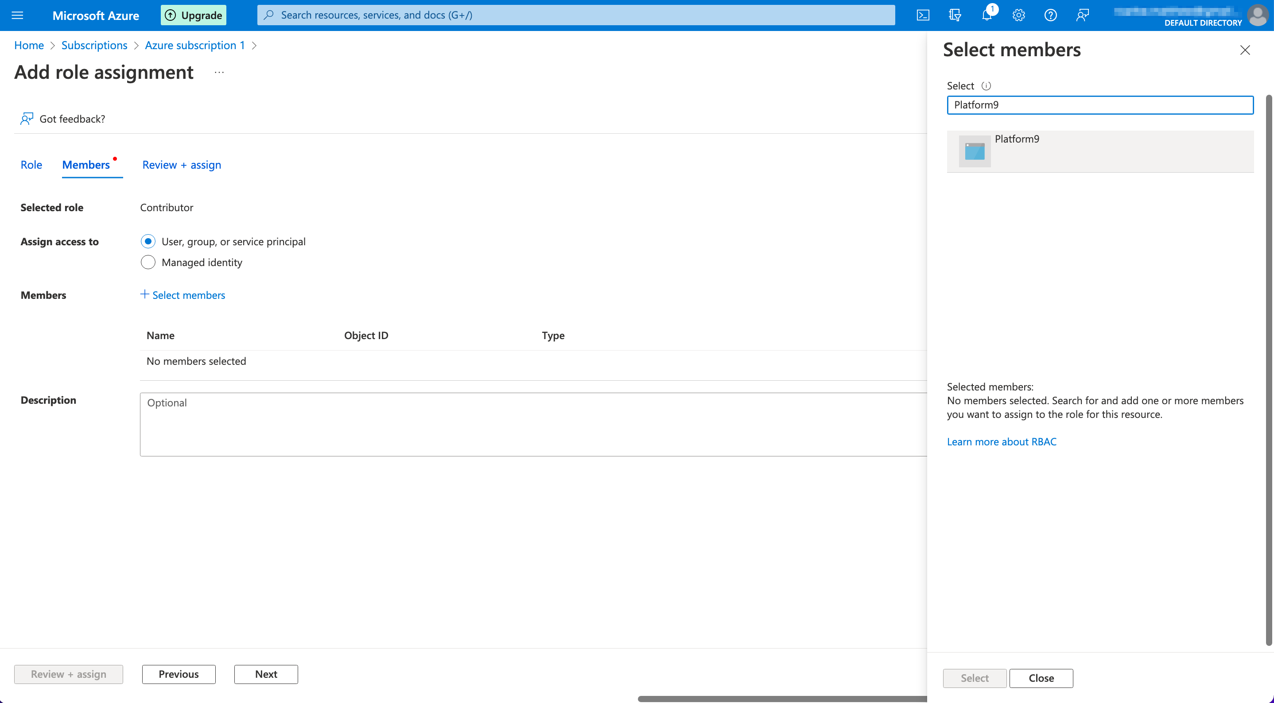1274x703 pixels.
Task: Click the info icon next to Select
Action: click(986, 85)
